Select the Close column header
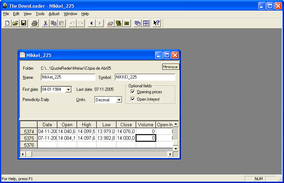Viewport: 284px width, 183px height. click(126, 125)
